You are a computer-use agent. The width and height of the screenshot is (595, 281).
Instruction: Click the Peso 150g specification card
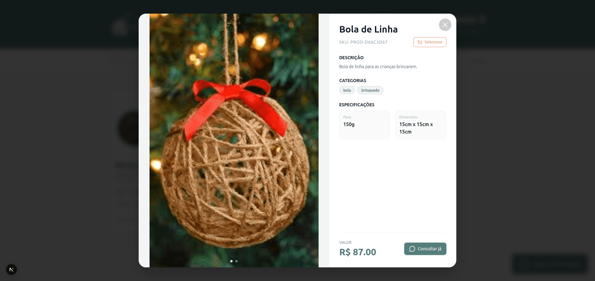365,125
